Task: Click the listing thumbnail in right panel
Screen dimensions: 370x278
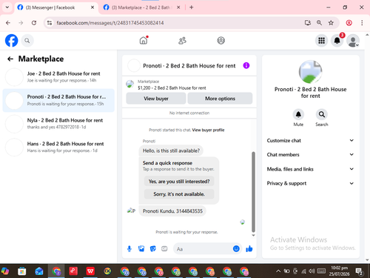Action: click(x=310, y=72)
